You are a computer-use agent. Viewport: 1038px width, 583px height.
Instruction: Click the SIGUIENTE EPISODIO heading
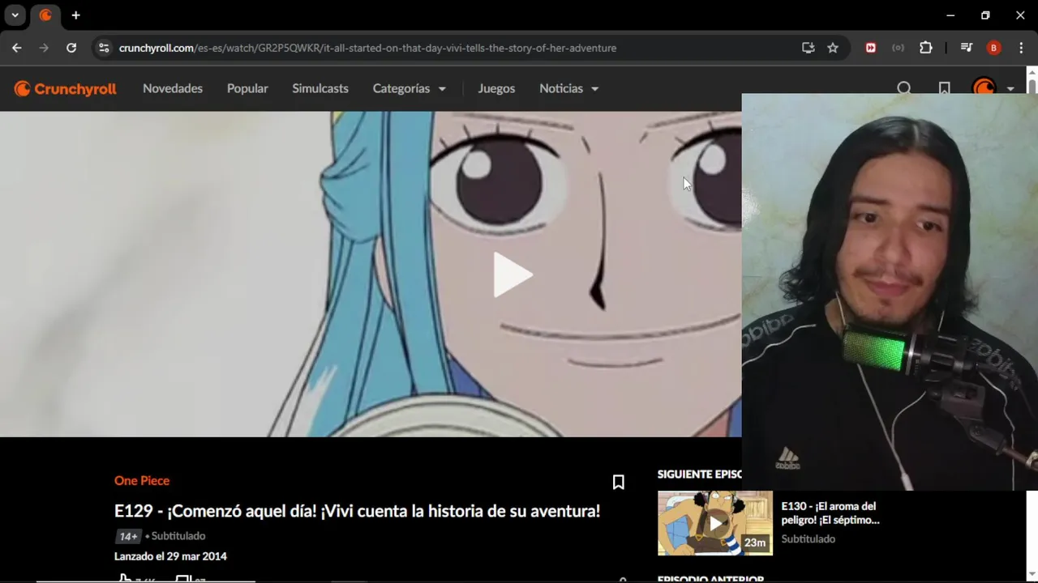tap(699, 474)
